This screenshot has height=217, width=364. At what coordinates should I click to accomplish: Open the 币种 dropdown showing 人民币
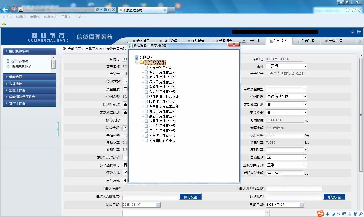tap(287, 66)
